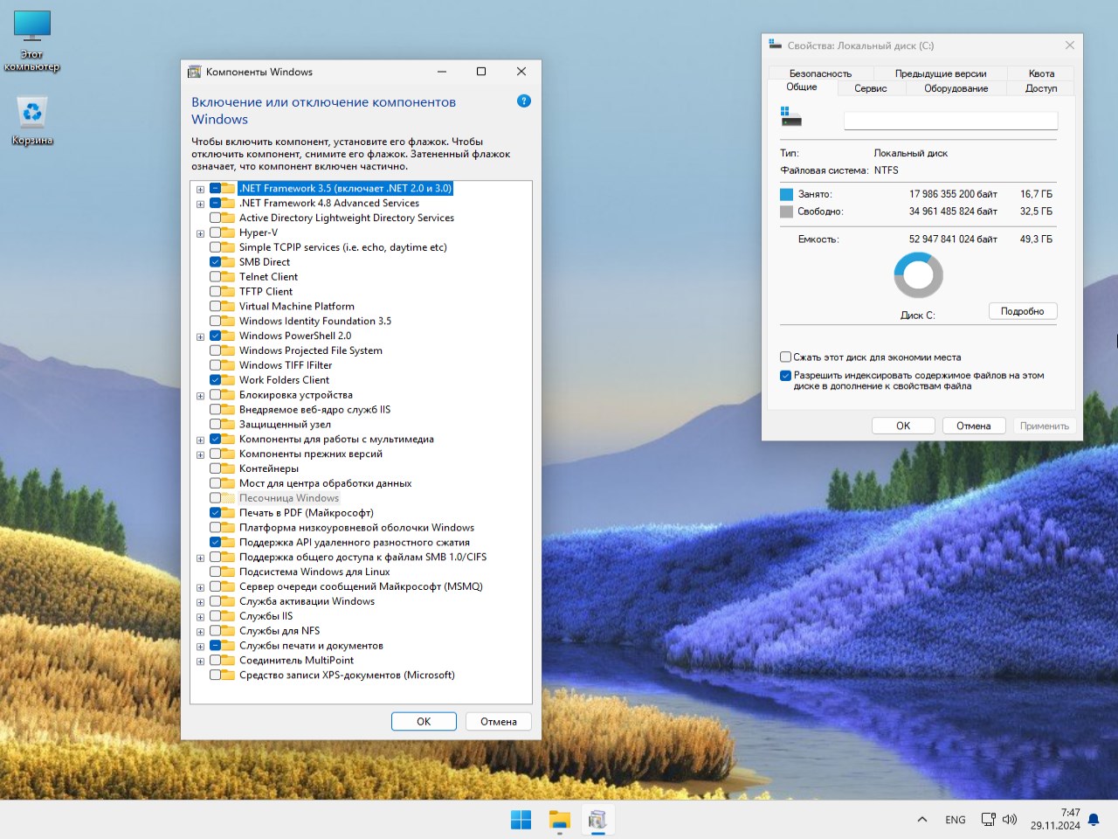Check the Simple TCPIP services checkbox
The height and width of the screenshot is (839, 1118).
click(x=215, y=247)
